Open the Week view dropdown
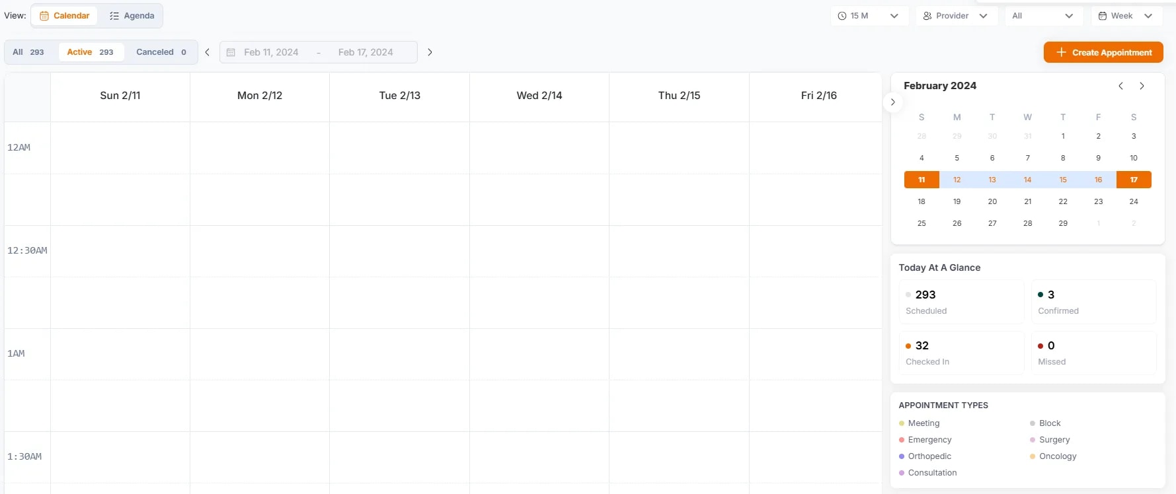 [1126, 16]
